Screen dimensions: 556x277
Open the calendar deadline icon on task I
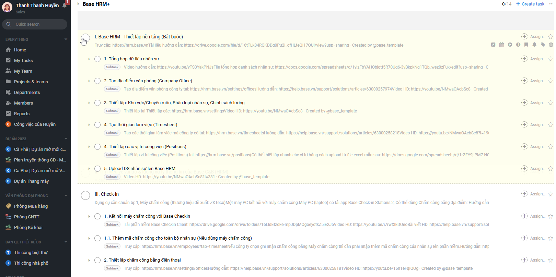(x=501, y=45)
